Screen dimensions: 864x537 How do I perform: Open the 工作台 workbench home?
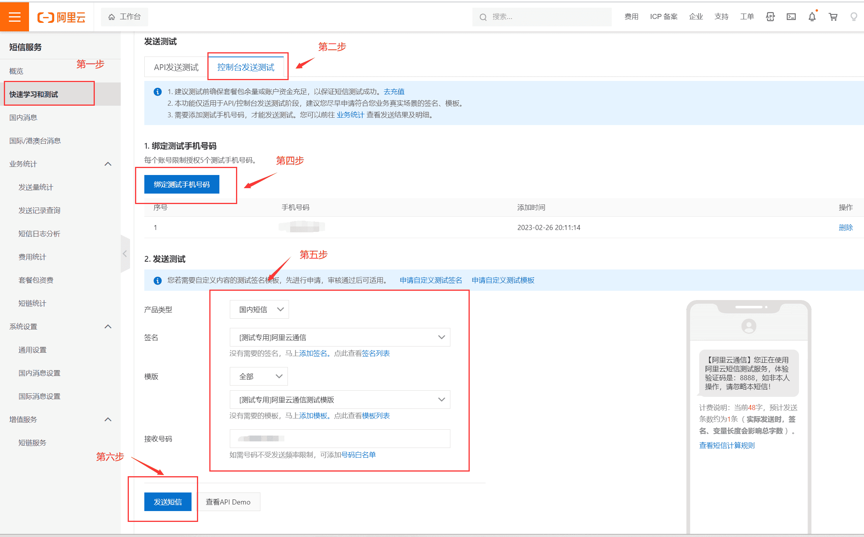125,17
